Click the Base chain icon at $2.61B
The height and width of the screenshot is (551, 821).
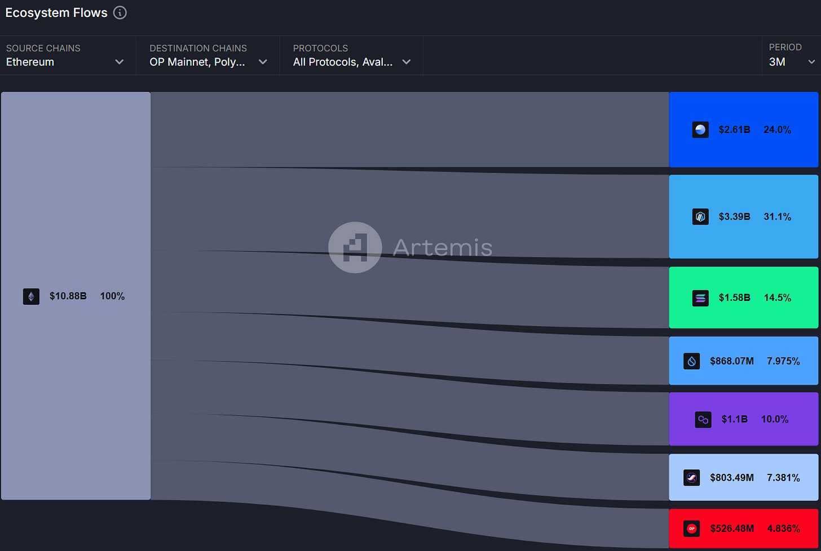pyautogui.click(x=700, y=130)
